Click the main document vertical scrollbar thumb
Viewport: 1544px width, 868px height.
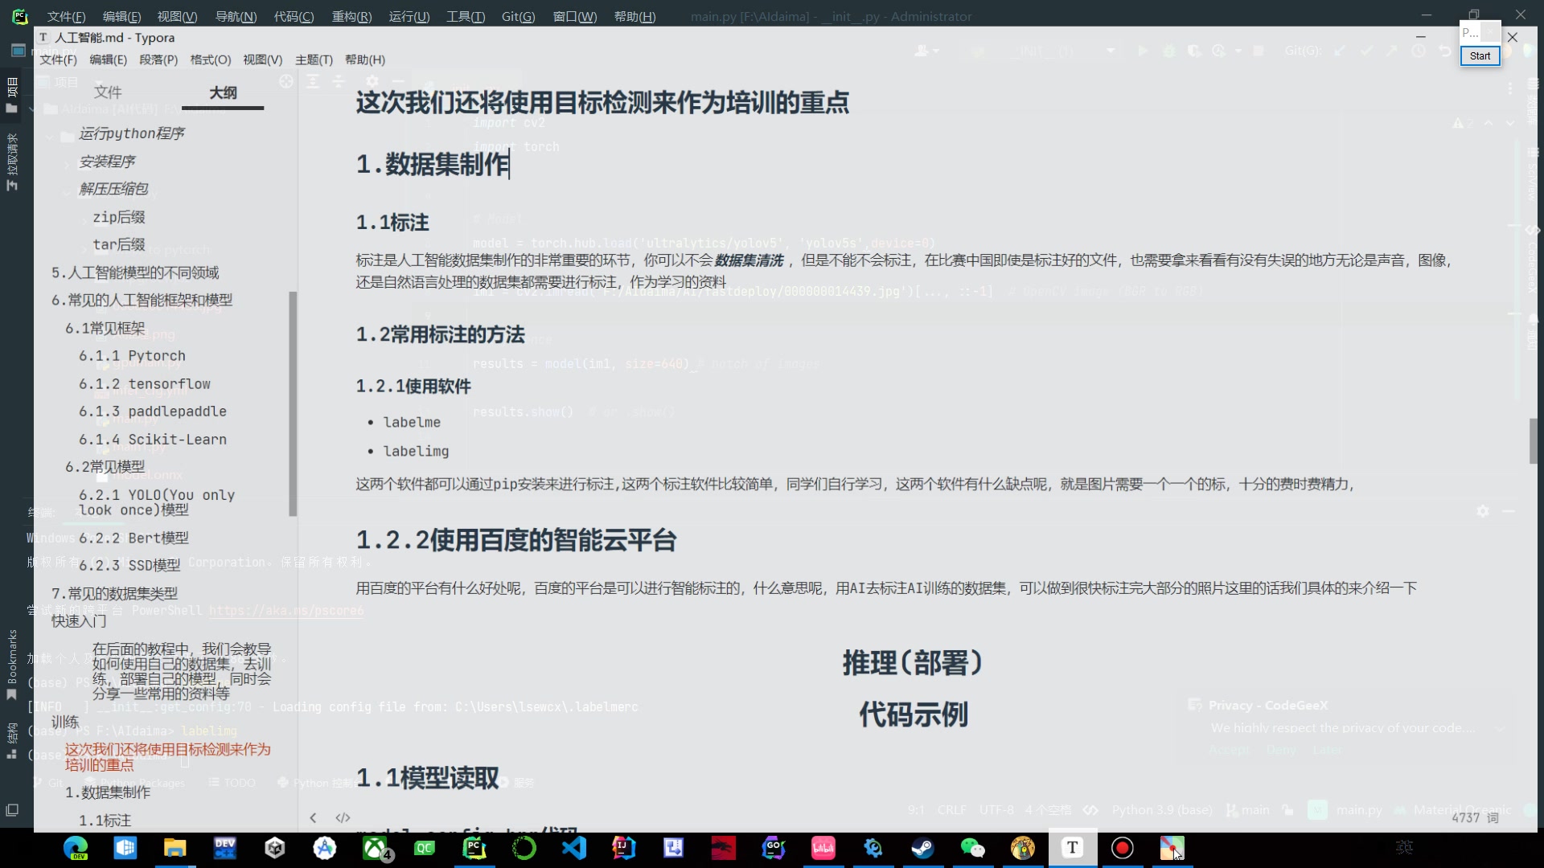1534,440
